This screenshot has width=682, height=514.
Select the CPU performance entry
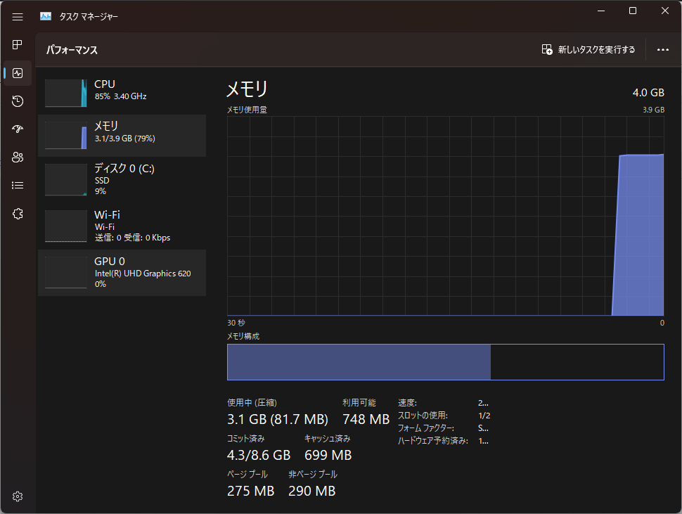pyautogui.click(x=122, y=93)
